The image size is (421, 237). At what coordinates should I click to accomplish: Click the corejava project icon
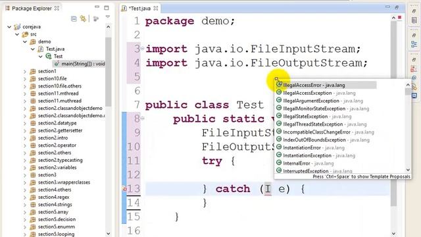pos(17,27)
